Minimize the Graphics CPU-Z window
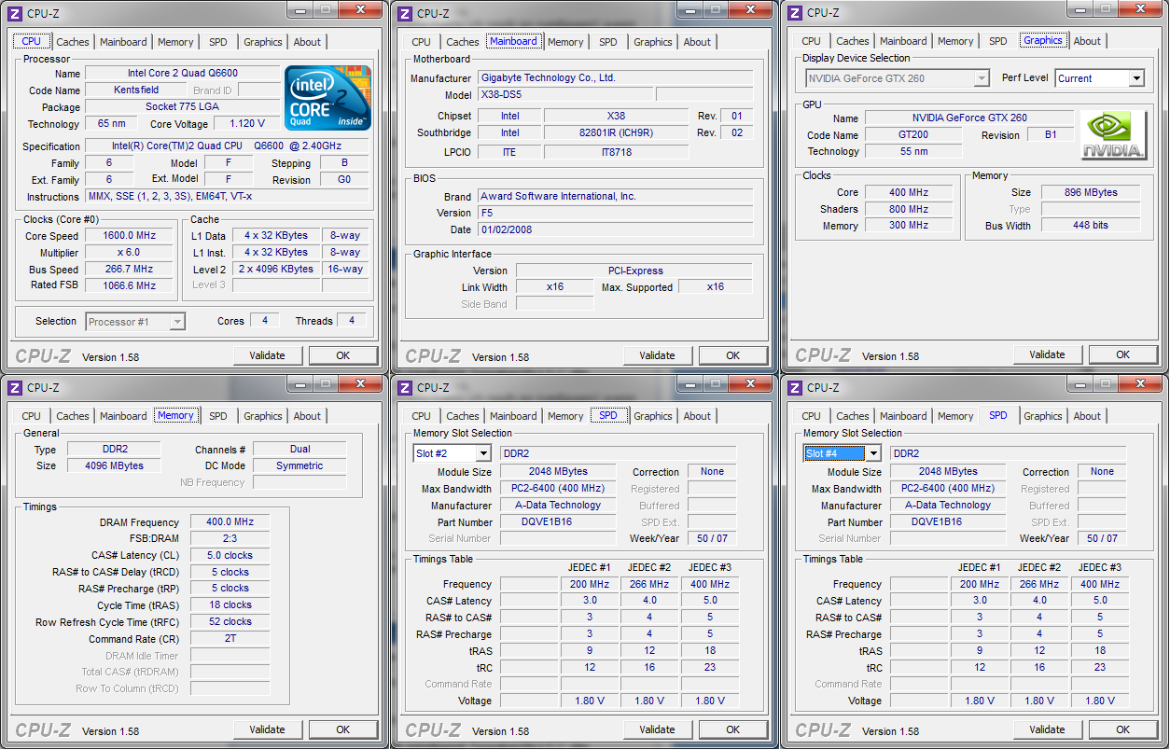The width and height of the screenshot is (1170, 750). pos(1079,9)
